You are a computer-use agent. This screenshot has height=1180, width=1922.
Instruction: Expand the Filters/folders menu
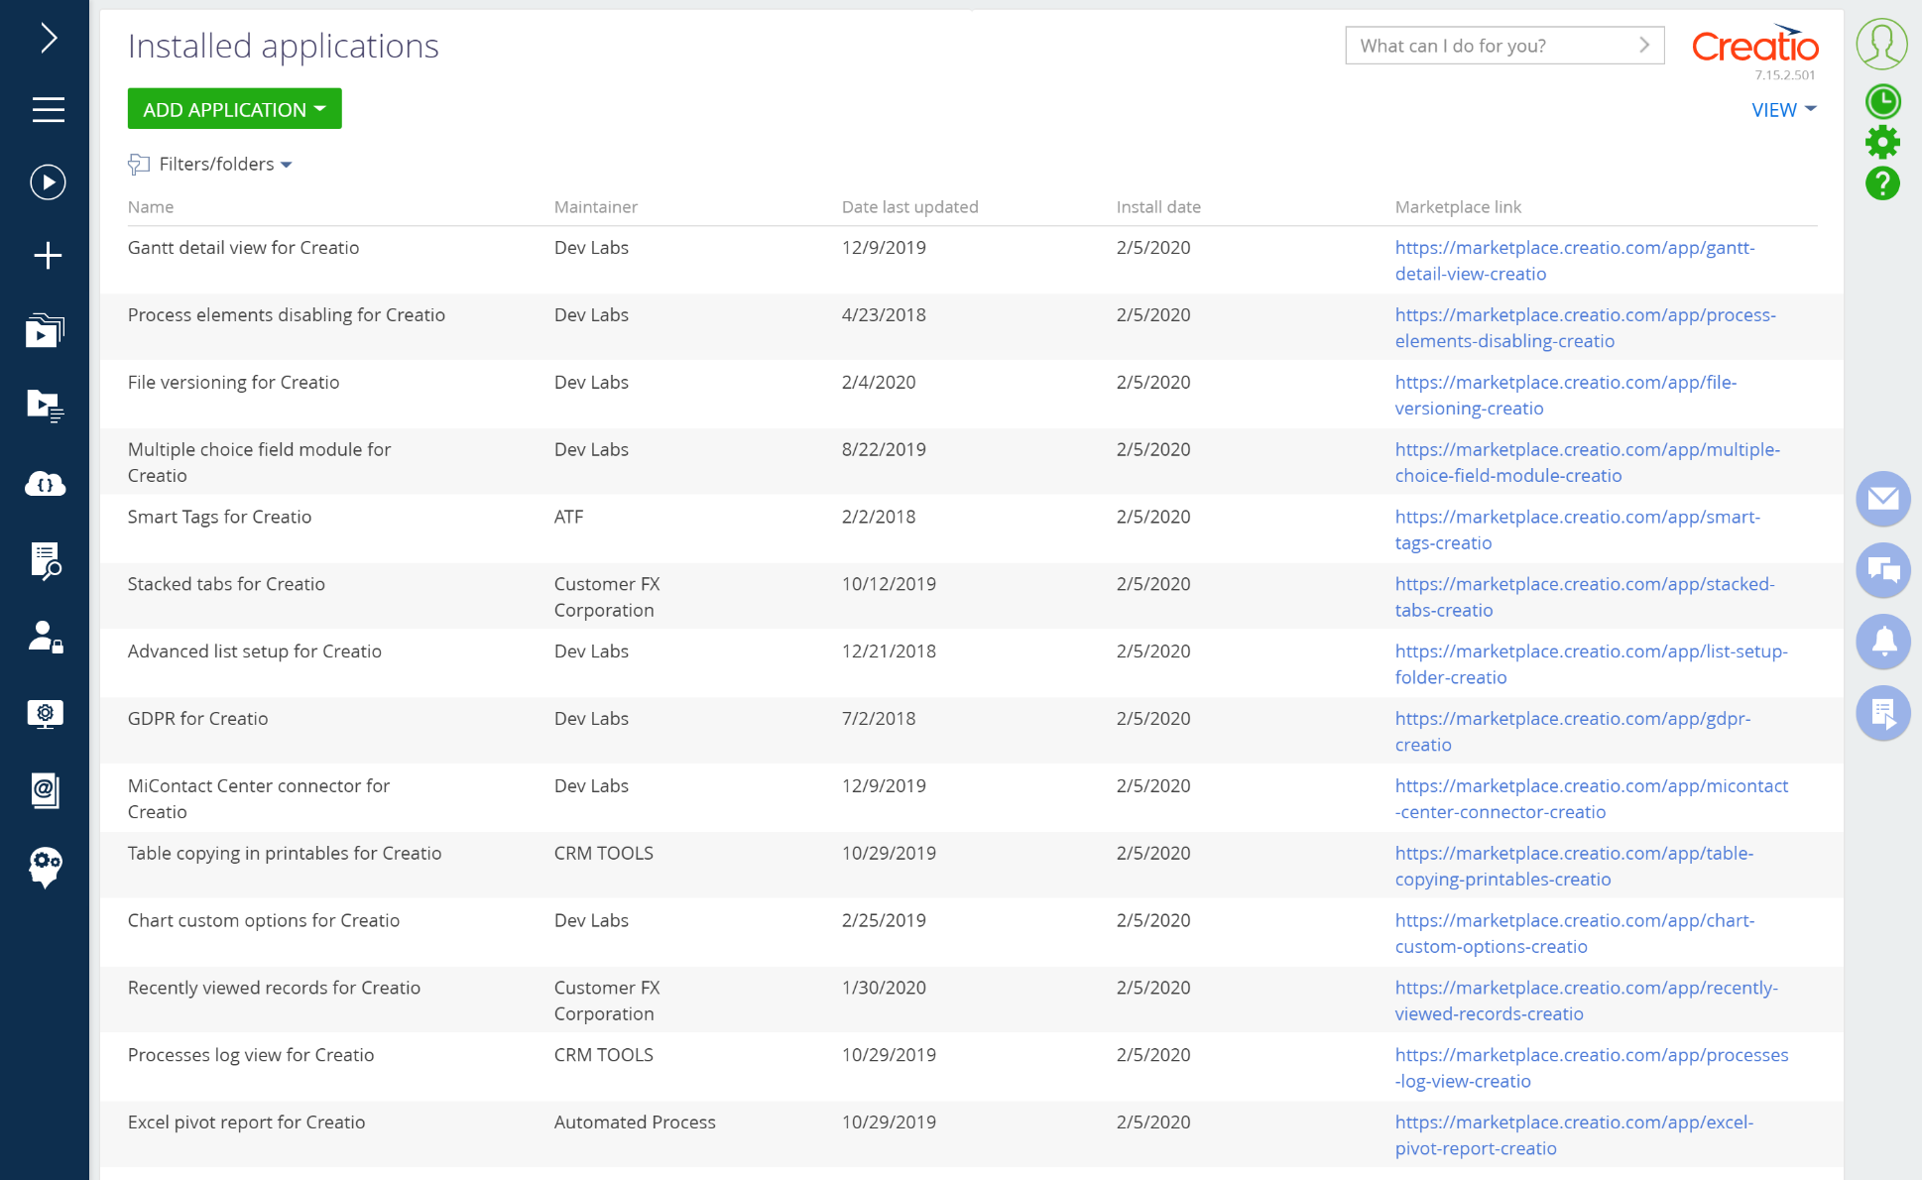225,165
